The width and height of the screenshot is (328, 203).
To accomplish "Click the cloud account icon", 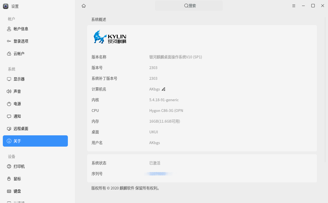I will tap(9, 54).
